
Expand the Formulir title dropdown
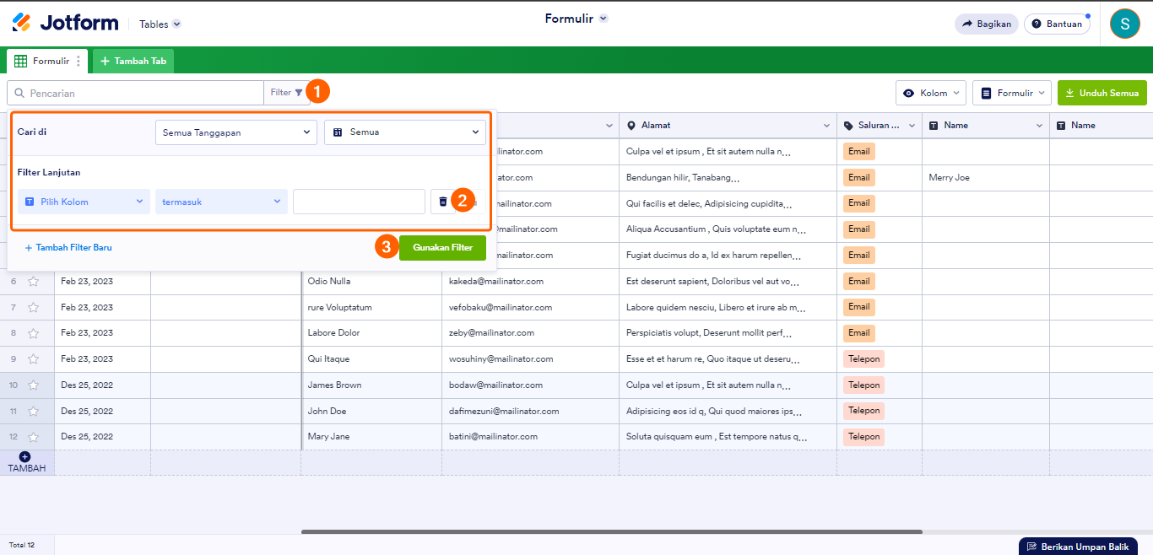coord(576,19)
